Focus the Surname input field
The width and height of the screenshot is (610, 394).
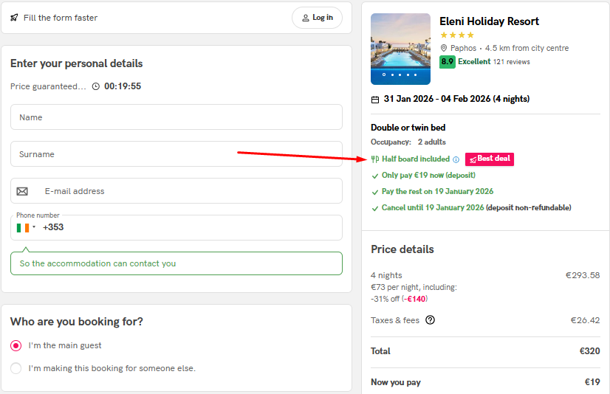[177, 154]
